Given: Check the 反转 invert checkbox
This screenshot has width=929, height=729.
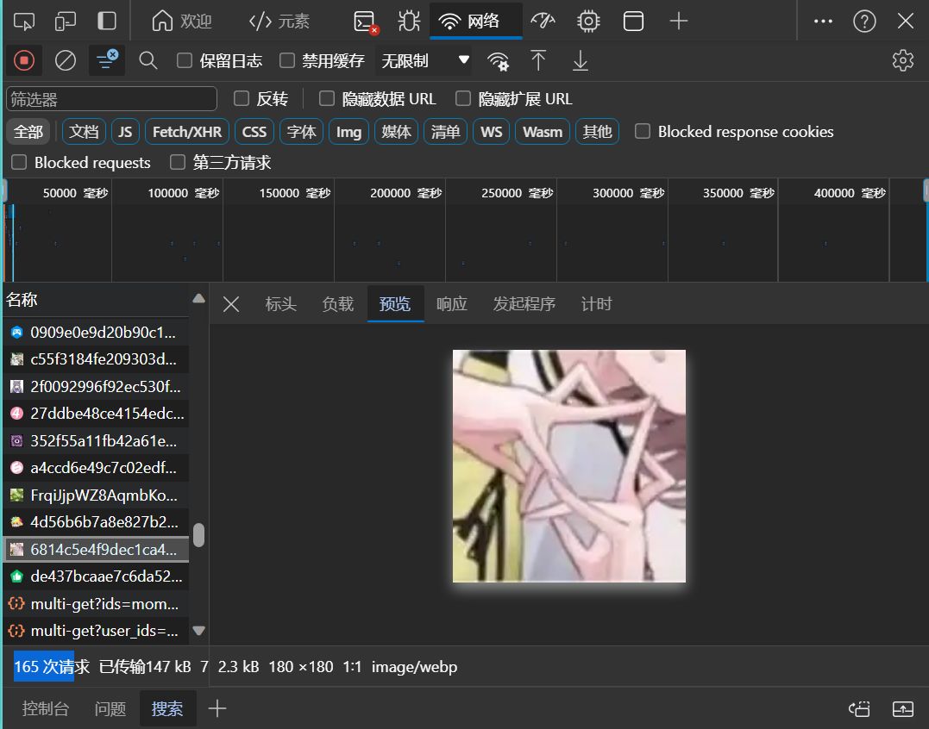Looking at the screenshot, I should coord(242,98).
